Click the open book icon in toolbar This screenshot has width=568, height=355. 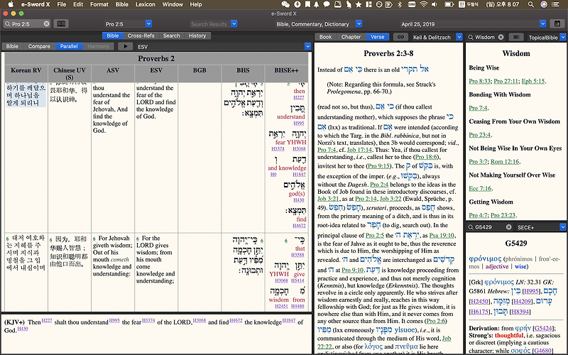pos(61,23)
